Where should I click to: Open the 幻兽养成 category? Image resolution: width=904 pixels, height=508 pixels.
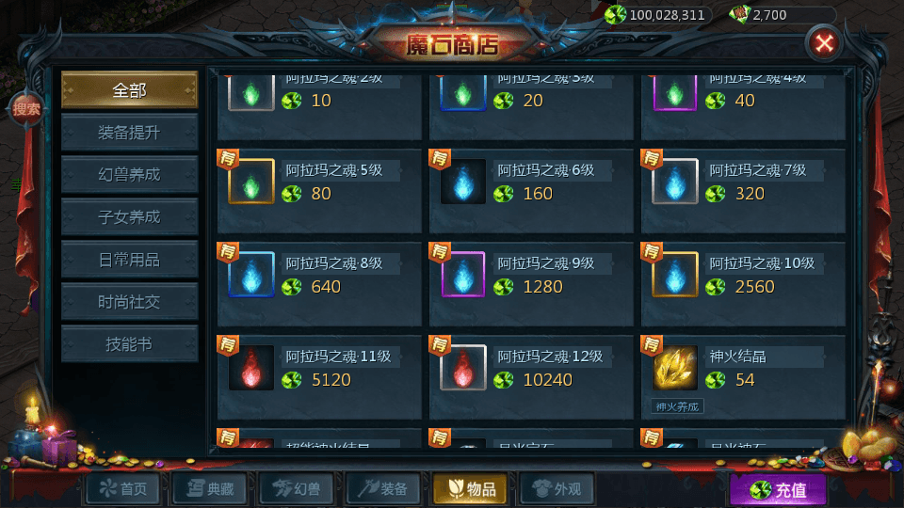tap(130, 175)
